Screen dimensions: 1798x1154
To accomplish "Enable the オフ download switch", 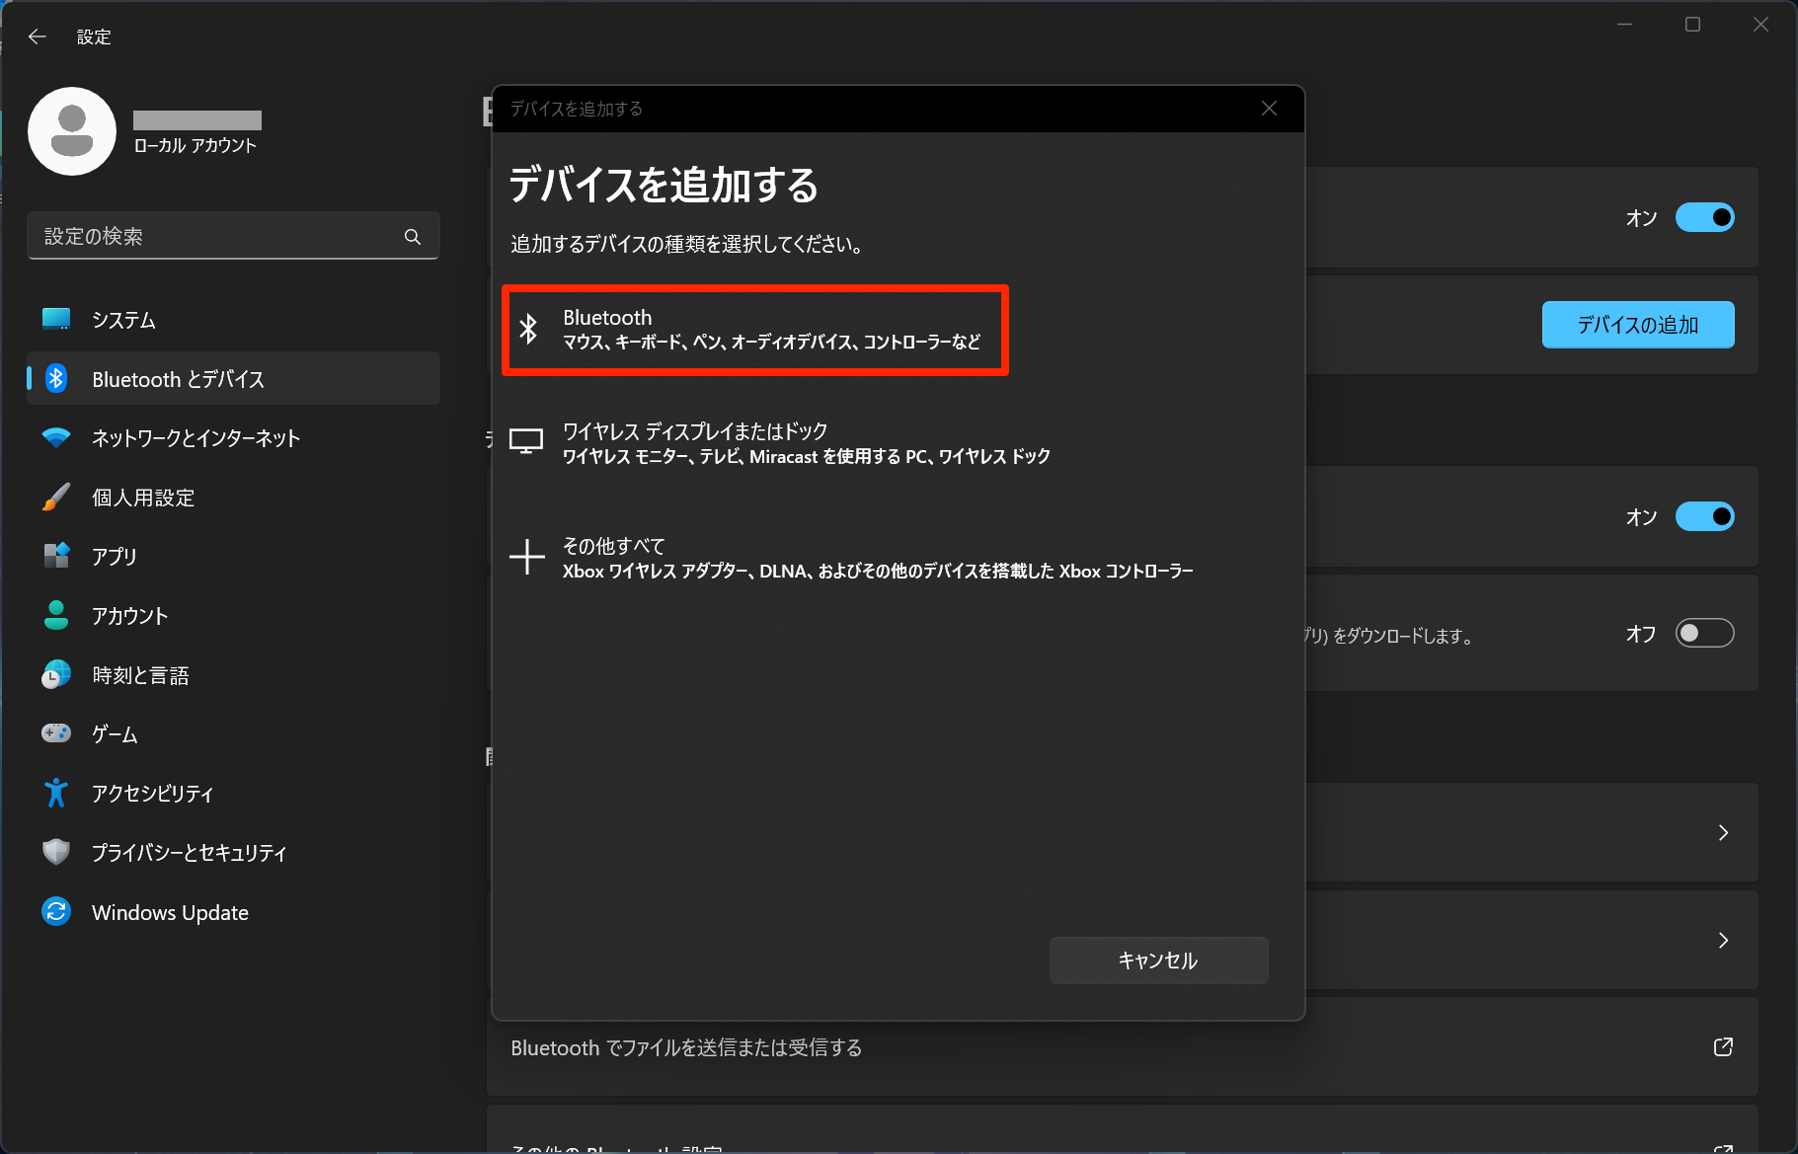I will [x=1705, y=633].
